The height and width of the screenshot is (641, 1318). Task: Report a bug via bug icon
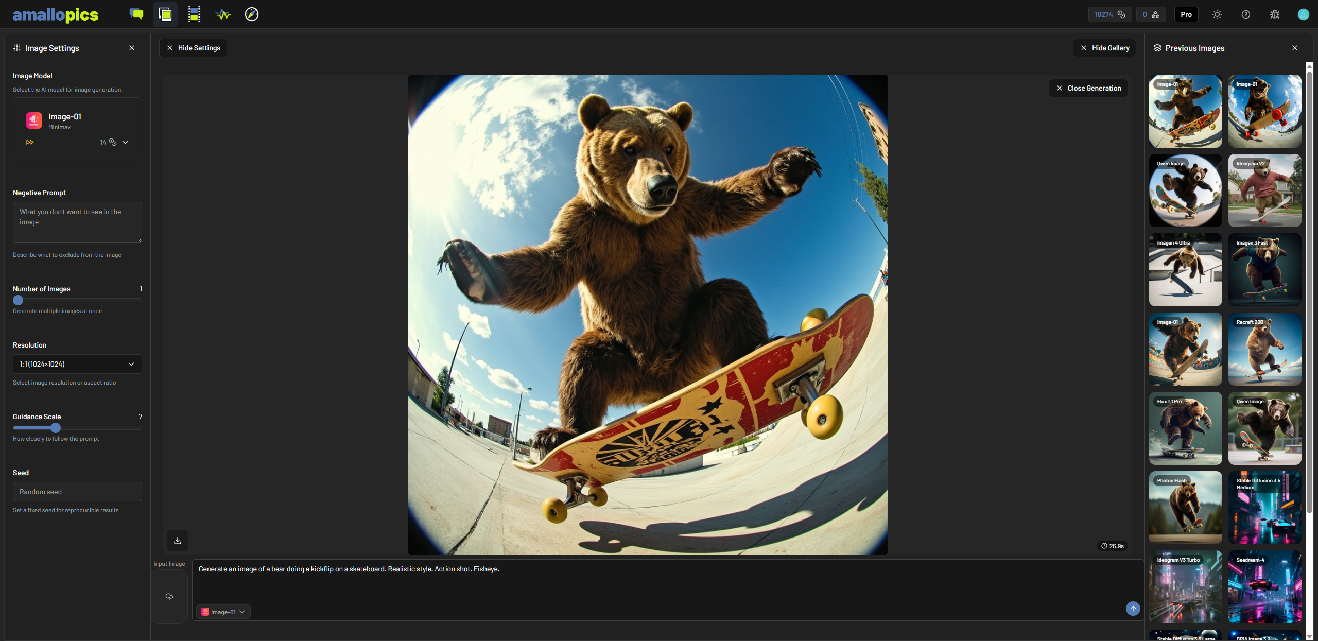coord(1274,14)
